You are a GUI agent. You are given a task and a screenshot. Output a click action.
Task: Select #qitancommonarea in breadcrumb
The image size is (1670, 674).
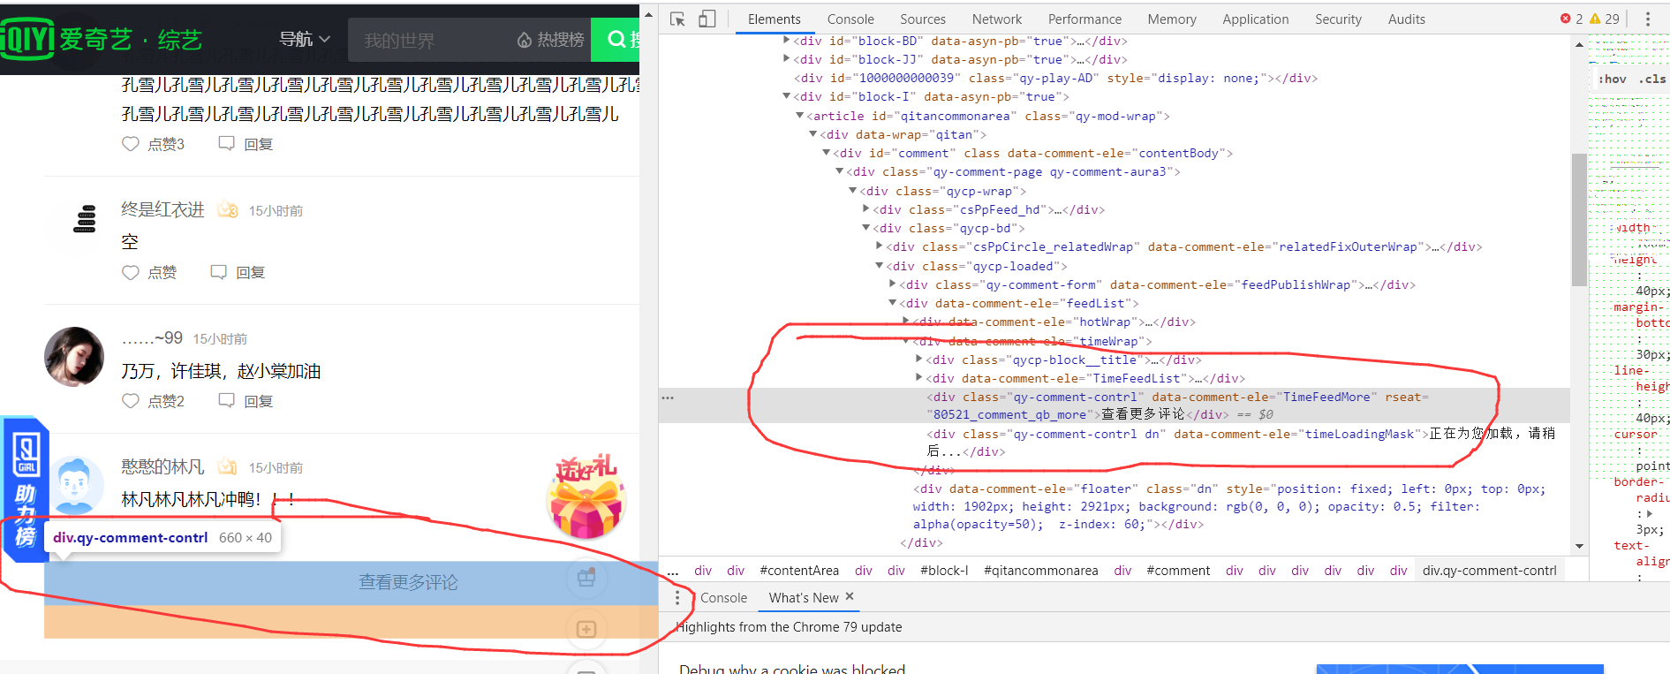coord(1041,571)
